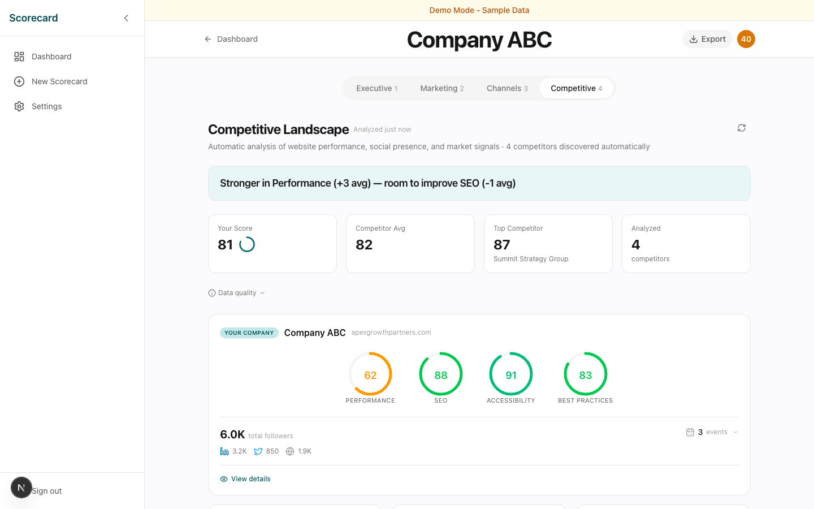Click the Company ABC page title
The height and width of the screenshot is (509, 814).
[x=479, y=40]
